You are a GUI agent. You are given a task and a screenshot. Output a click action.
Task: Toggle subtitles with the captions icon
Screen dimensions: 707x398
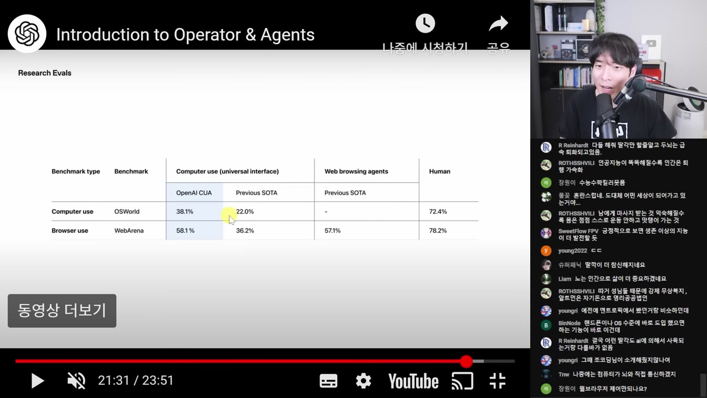(328, 381)
